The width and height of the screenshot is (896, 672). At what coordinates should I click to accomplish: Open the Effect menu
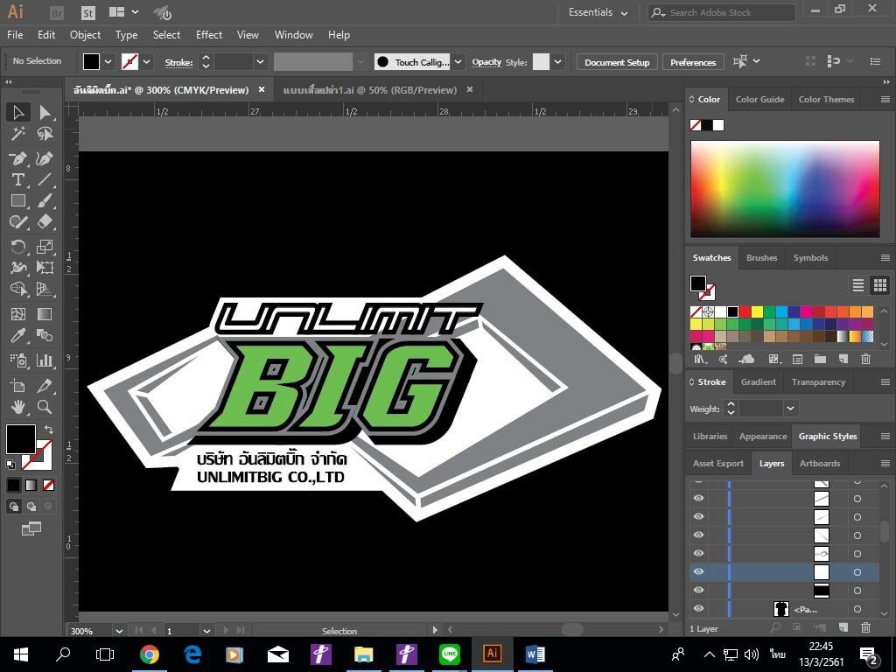pos(209,35)
